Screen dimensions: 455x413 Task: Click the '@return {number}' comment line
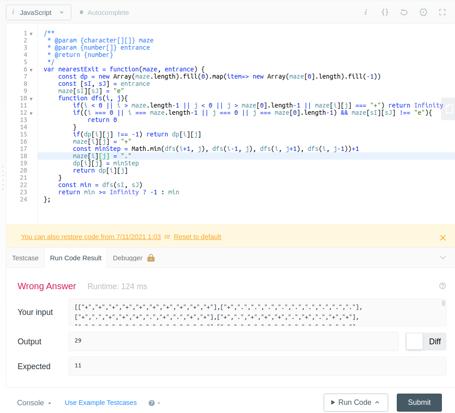click(80, 55)
